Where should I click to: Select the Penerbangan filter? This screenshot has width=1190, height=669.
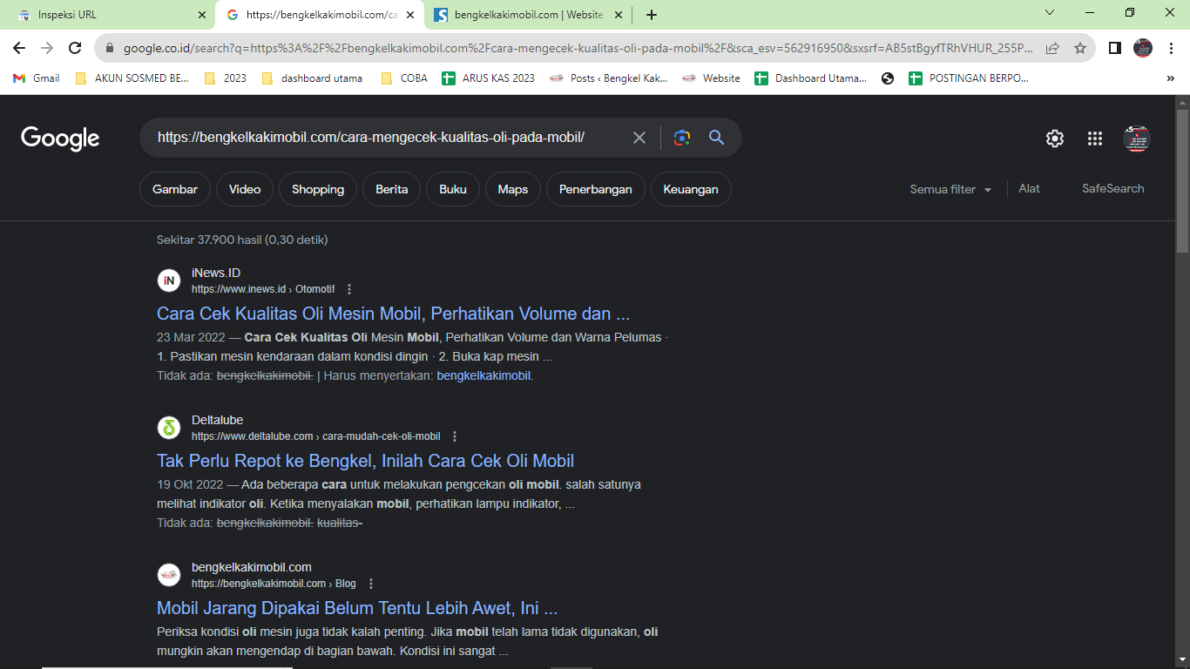(596, 189)
